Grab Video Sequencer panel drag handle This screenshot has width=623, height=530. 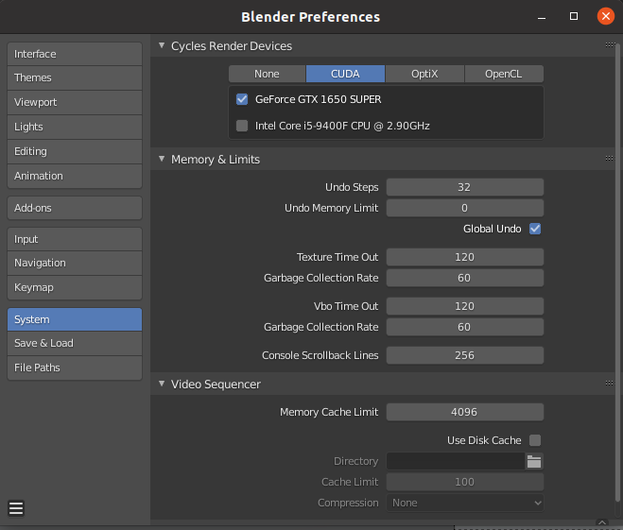pyautogui.click(x=610, y=384)
